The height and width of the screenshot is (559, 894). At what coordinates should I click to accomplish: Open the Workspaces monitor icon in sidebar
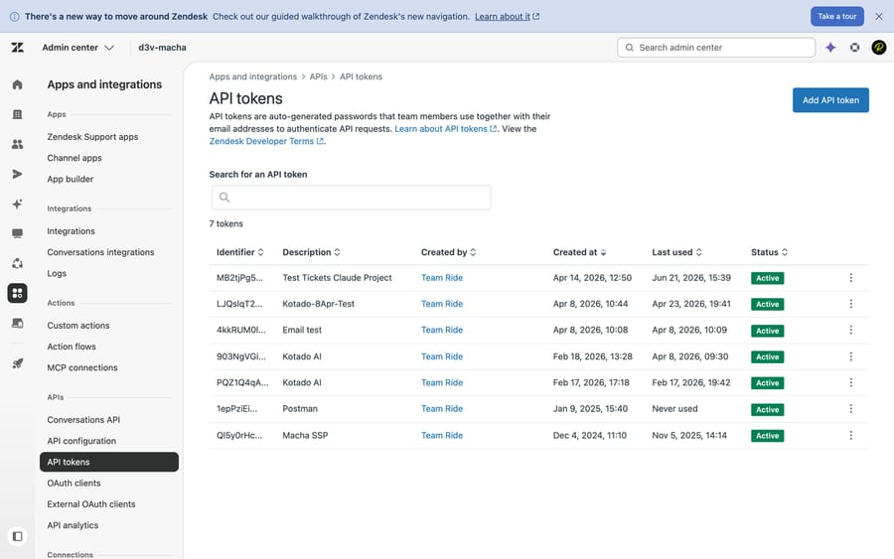click(x=18, y=233)
